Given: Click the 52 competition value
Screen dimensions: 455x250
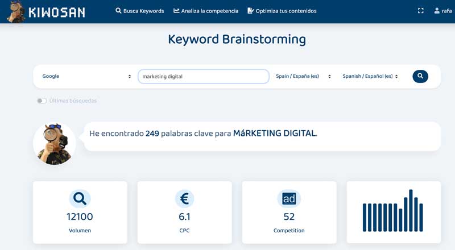Looking at the screenshot, I should (289, 216).
